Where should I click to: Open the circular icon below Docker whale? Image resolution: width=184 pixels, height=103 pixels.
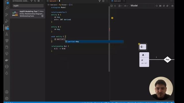point(7,67)
